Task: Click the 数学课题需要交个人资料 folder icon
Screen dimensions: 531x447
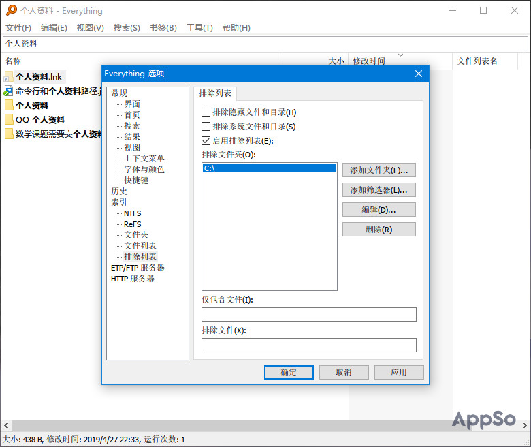Action: pos(9,134)
